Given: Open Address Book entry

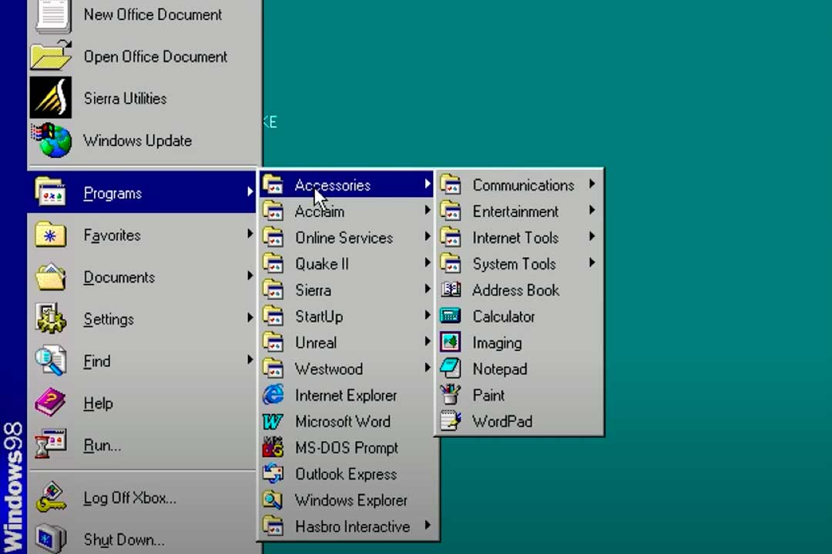Looking at the screenshot, I should 519,290.
